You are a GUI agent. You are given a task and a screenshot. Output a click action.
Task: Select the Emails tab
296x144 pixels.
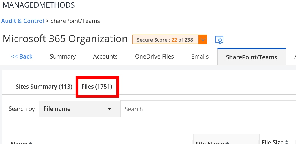tap(200, 57)
